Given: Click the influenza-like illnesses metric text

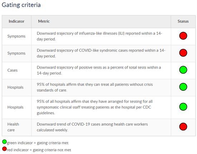Looking at the screenshot, I should (x=99, y=36).
